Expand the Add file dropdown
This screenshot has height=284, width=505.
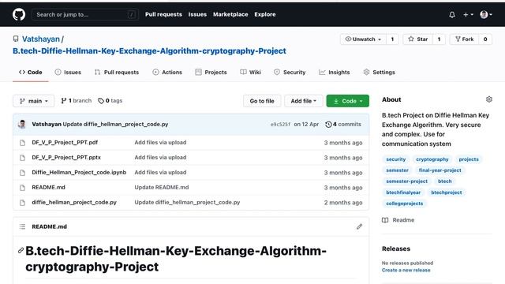303,101
